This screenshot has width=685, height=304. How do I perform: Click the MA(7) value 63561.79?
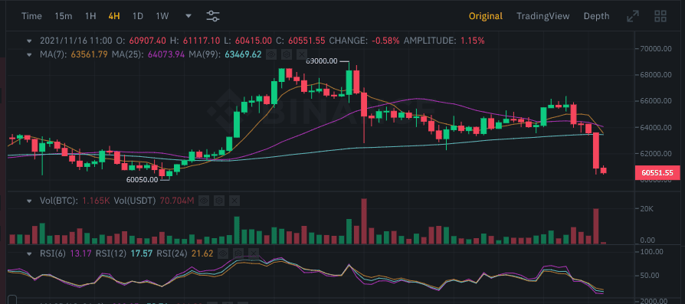click(x=88, y=54)
